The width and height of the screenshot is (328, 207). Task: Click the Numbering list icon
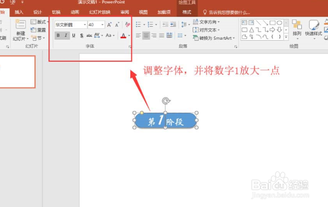pos(150,25)
